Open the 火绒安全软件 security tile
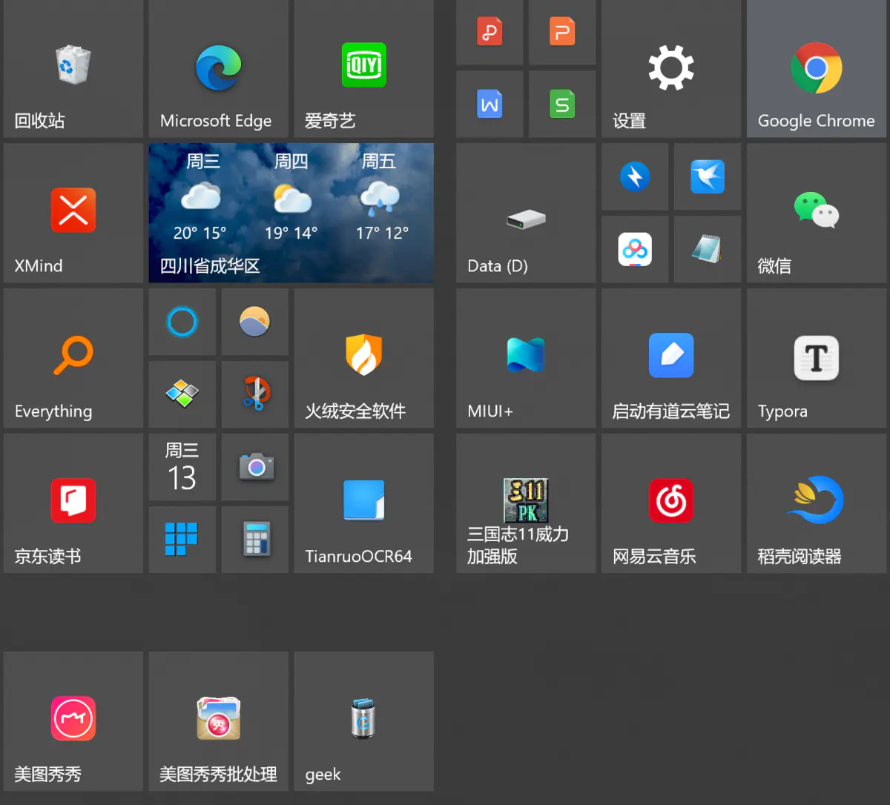This screenshot has height=805, width=890. click(364, 358)
